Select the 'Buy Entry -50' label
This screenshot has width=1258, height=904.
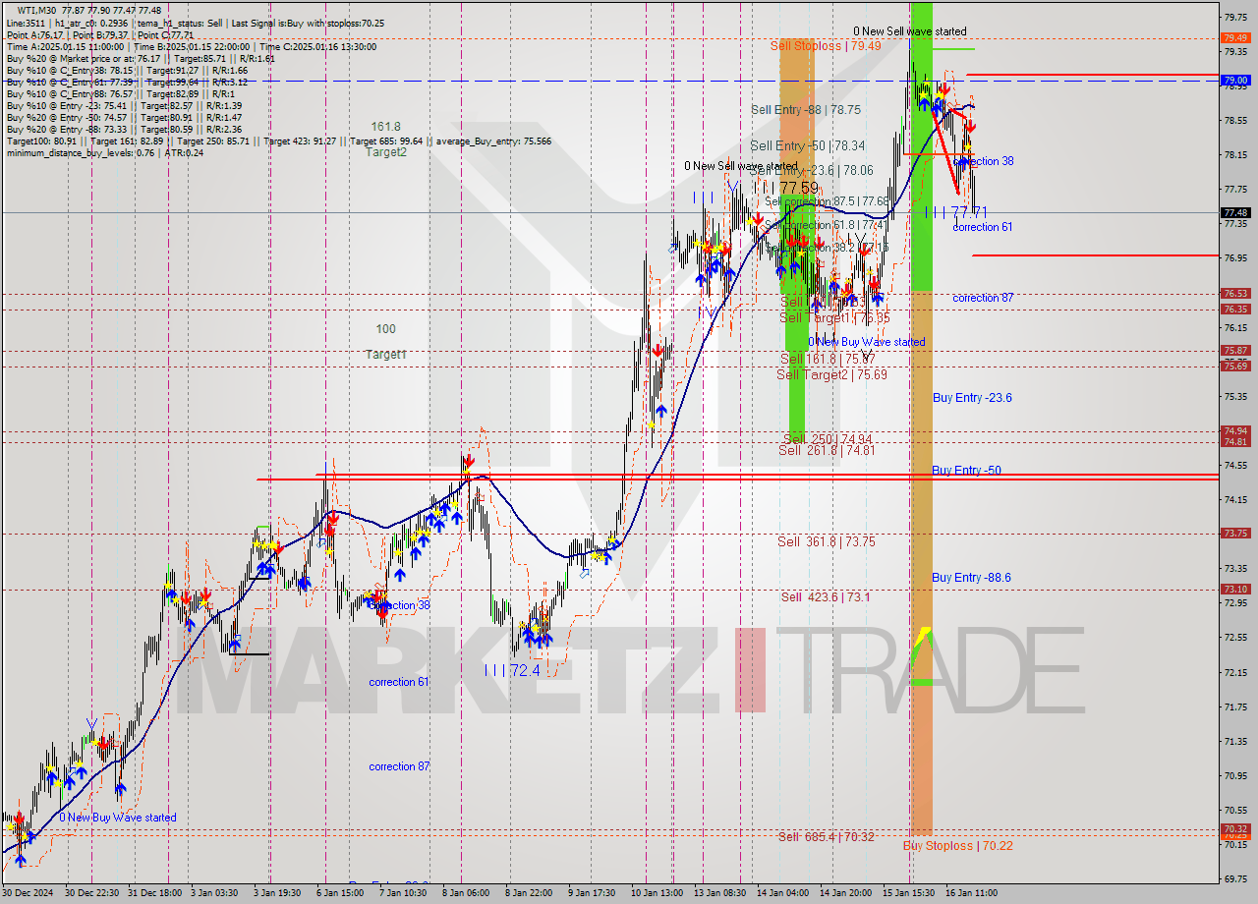966,471
